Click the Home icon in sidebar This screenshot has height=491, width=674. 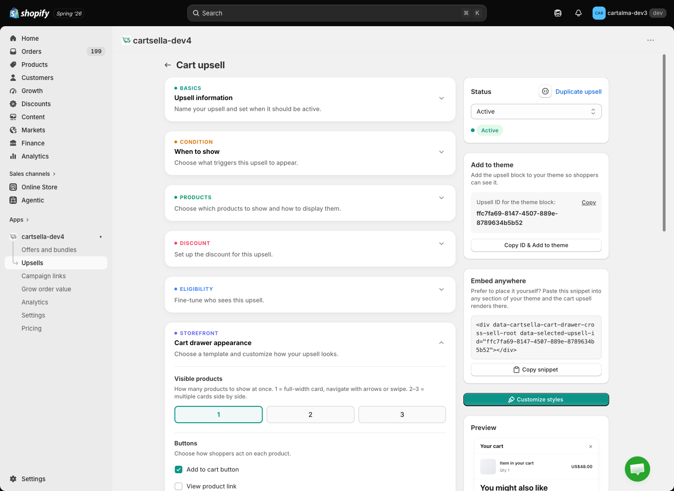click(13, 38)
